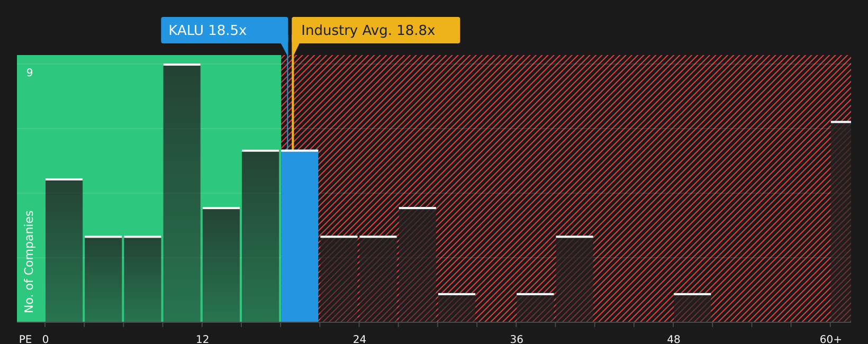Select the blue highlighted KALU bar
The width and height of the screenshot is (868, 344).
pos(300,236)
